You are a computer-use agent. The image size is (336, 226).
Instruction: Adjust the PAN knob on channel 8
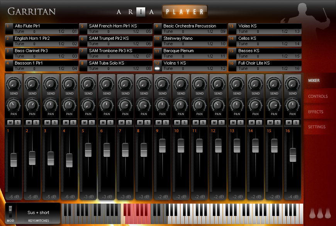coord(144,105)
